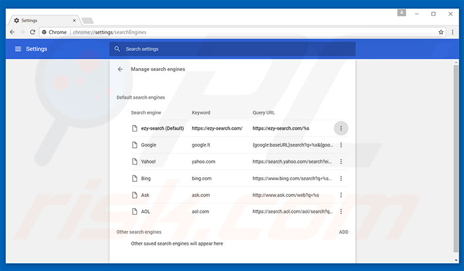
Task: Click the browser back arrow
Action: 12,32
